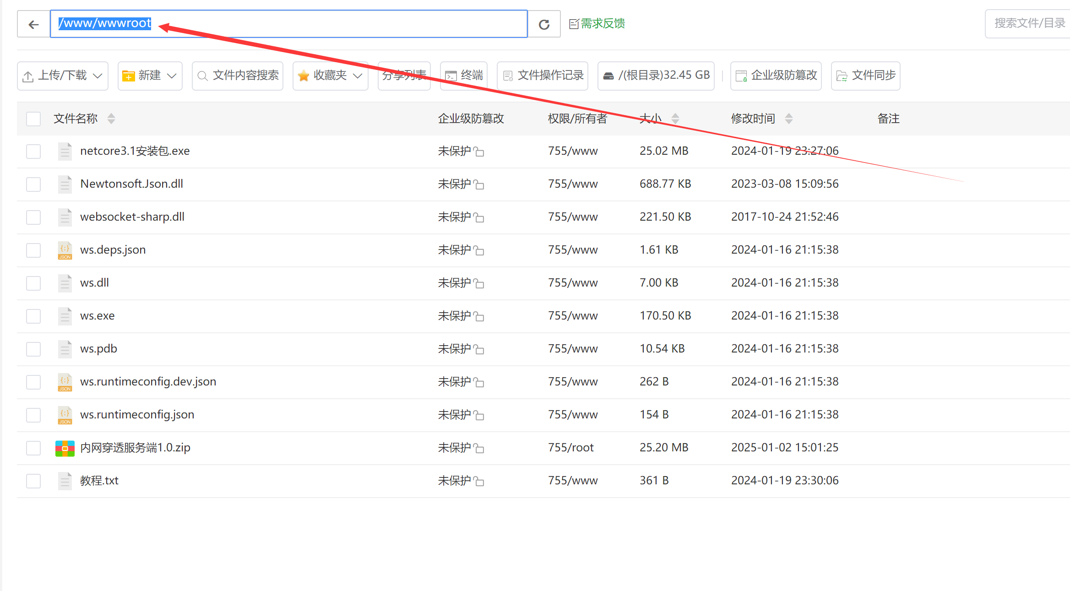This screenshot has width=1070, height=591.
Task: Click the 备注 column header
Action: (888, 119)
